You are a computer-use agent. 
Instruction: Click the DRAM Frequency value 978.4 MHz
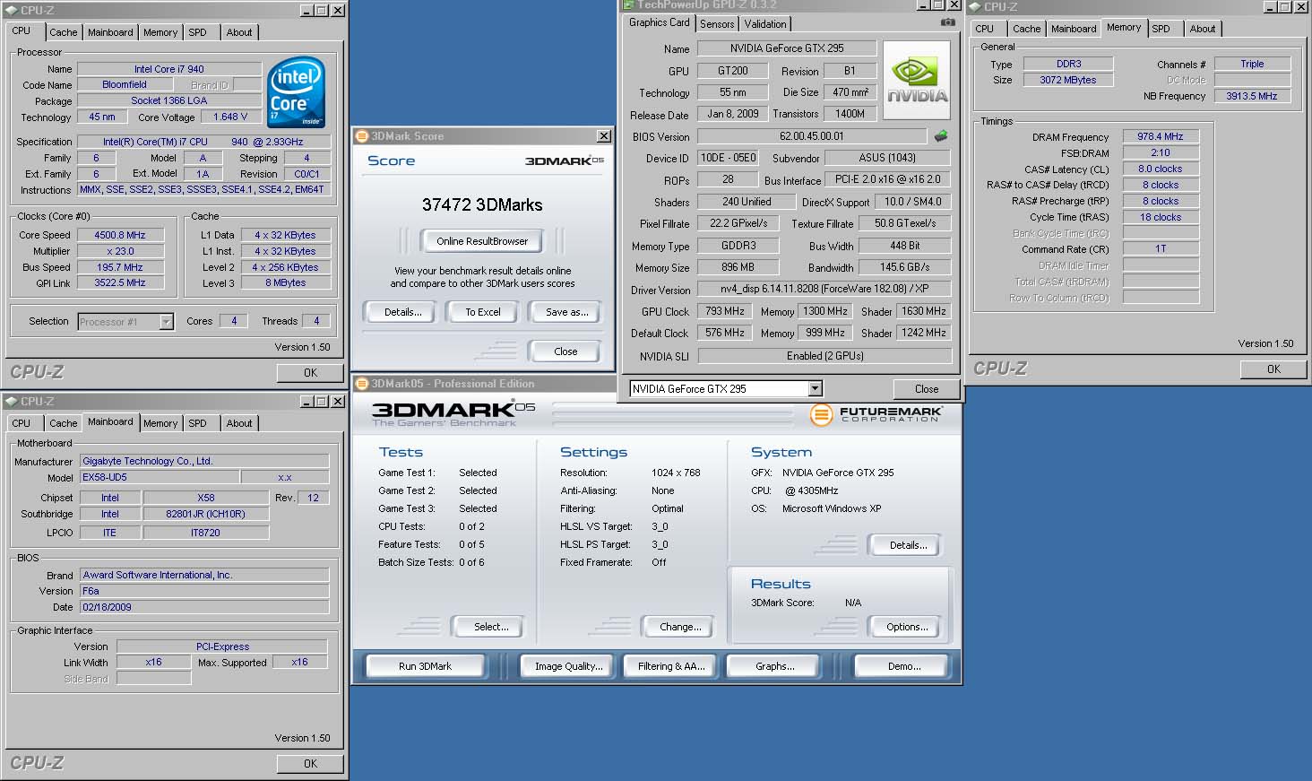pyautogui.click(x=1161, y=136)
